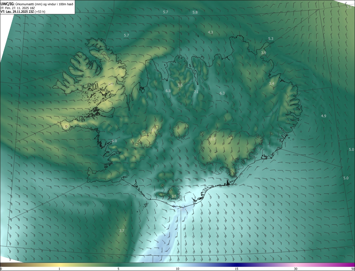Pick the colorbar tick label 15
This screenshot has width=355, height=271.
tap(237, 269)
